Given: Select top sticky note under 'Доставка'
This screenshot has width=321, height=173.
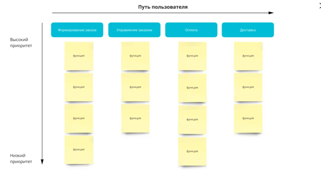Looking at the screenshot, I should click(248, 56).
